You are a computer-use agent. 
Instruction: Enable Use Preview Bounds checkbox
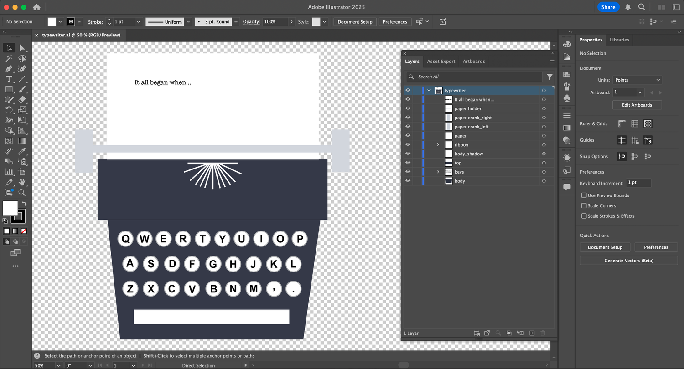[x=584, y=195]
